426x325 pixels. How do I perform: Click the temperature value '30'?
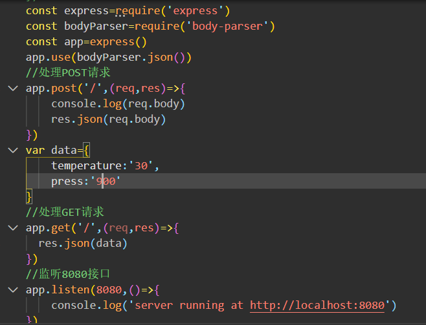click(141, 165)
